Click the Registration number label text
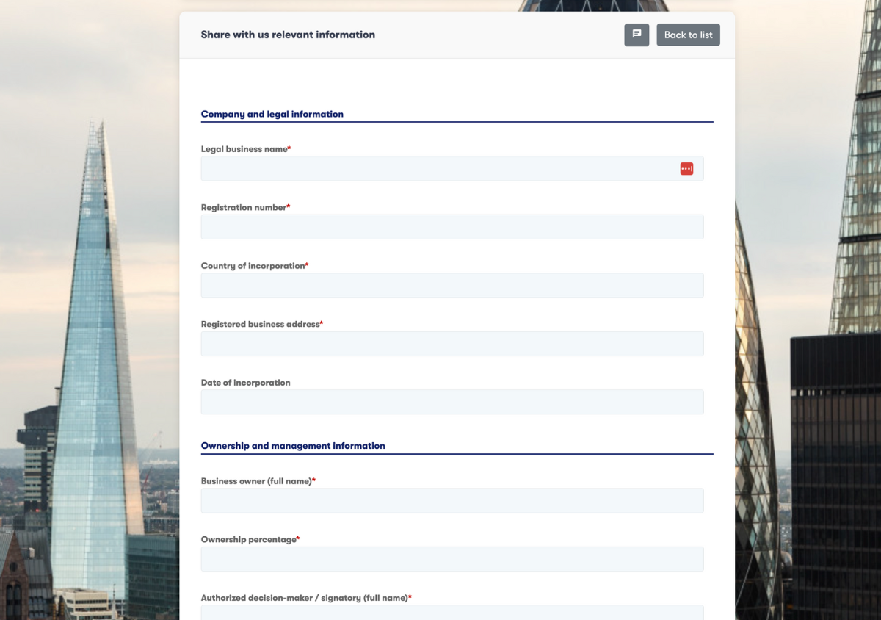The height and width of the screenshot is (620, 881). [x=243, y=208]
